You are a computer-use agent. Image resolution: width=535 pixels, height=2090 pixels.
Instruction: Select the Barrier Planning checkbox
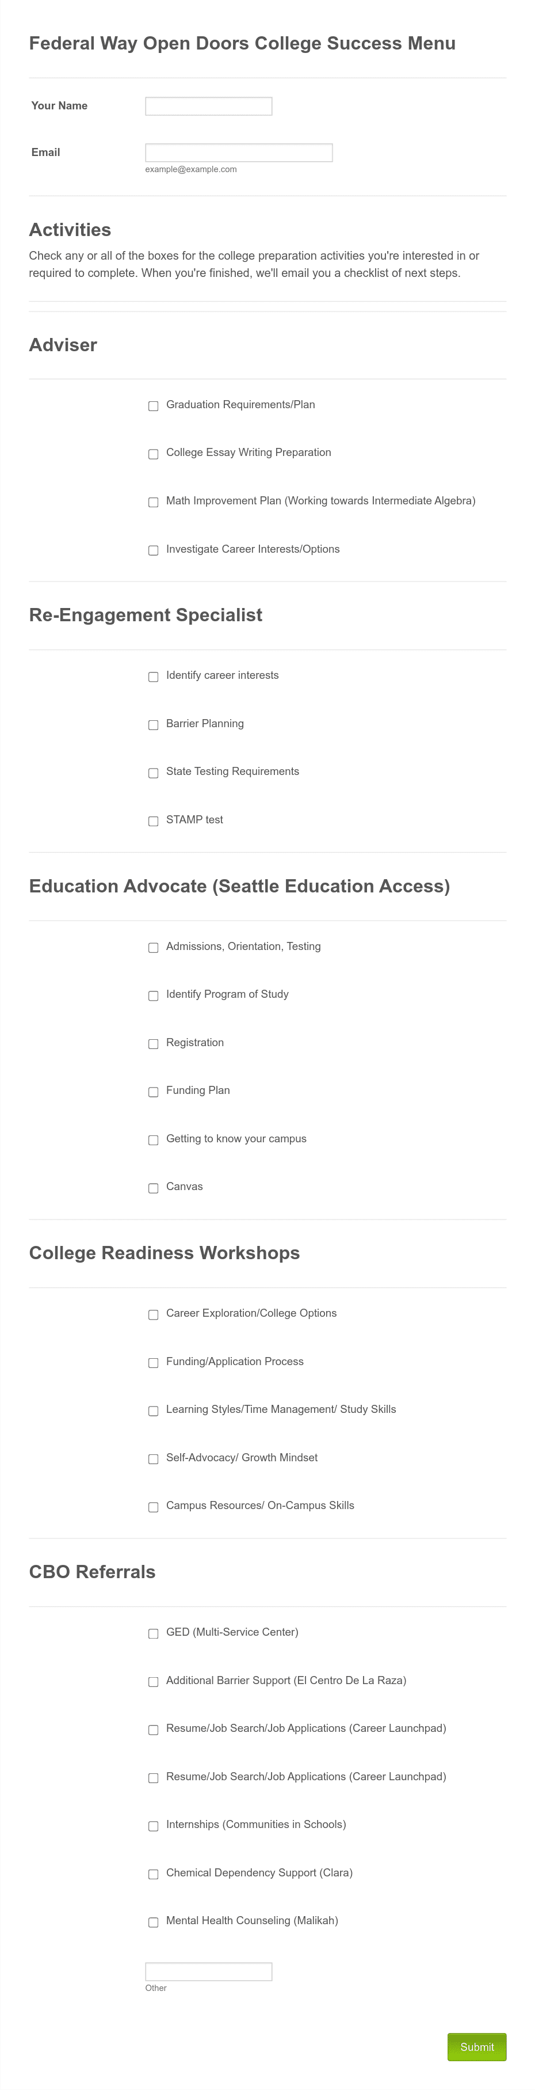(153, 724)
